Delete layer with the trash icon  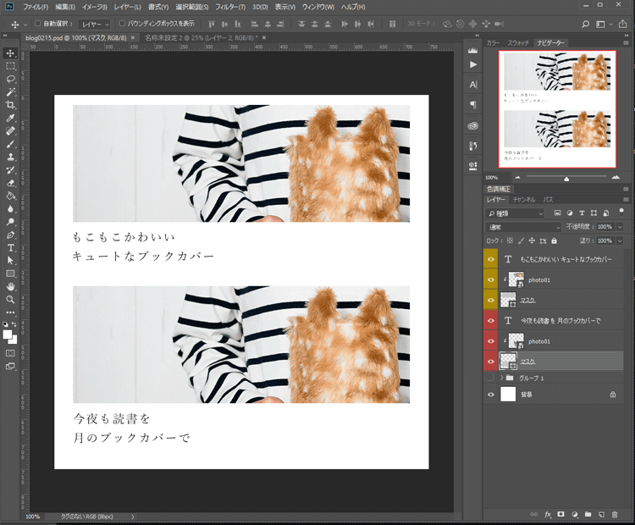[x=615, y=514]
